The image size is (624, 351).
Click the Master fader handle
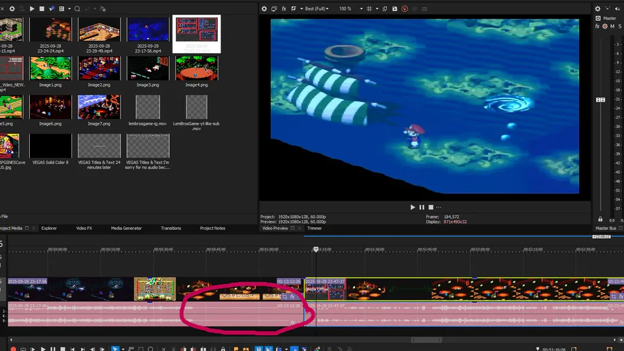(x=600, y=100)
